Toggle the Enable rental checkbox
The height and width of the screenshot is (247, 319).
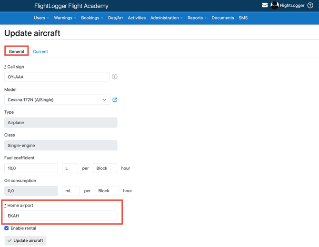point(7,228)
